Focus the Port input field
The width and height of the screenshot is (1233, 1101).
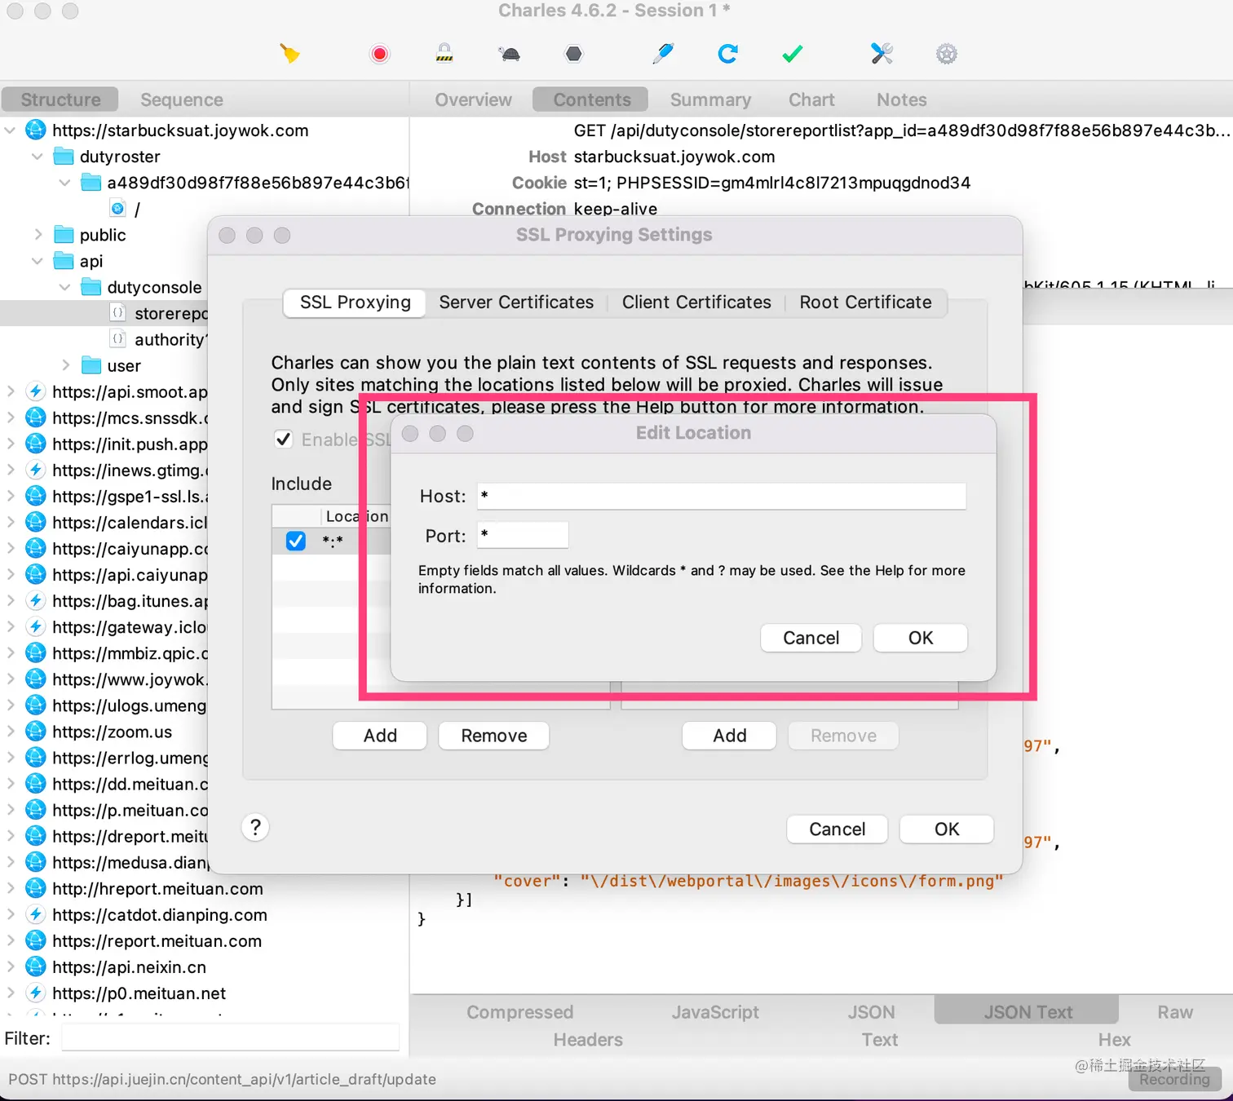[x=523, y=535]
